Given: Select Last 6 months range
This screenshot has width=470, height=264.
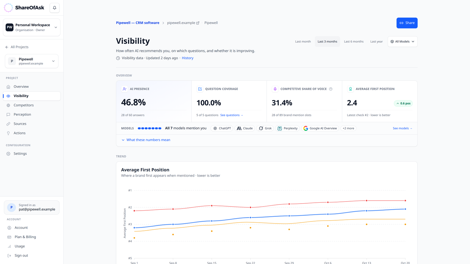Looking at the screenshot, I should pyautogui.click(x=354, y=42).
